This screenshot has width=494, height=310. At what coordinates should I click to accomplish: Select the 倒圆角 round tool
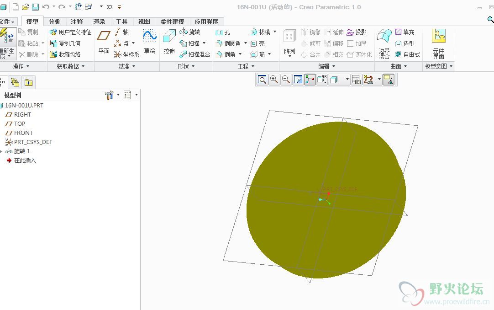point(229,43)
